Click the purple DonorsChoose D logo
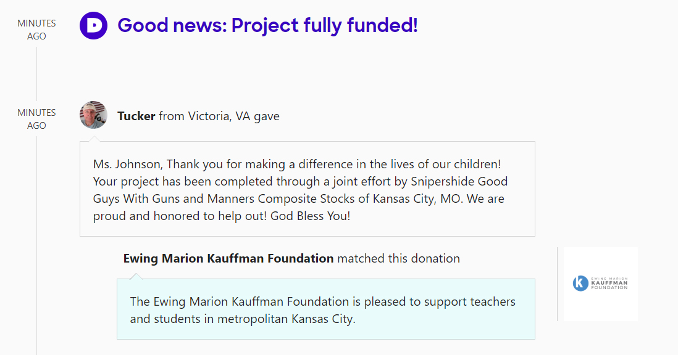 click(94, 26)
